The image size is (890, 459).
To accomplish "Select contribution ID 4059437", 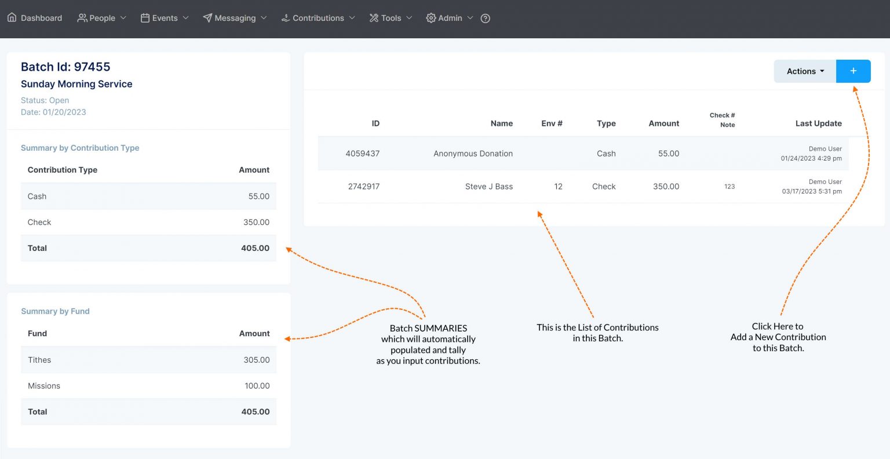I will (x=363, y=154).
